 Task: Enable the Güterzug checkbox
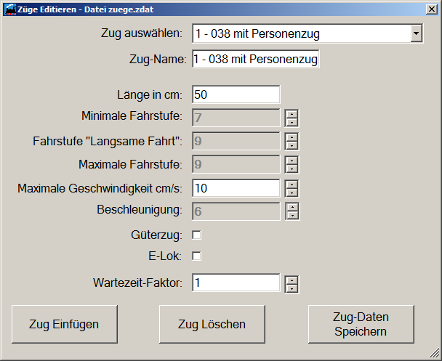(196, 235)
